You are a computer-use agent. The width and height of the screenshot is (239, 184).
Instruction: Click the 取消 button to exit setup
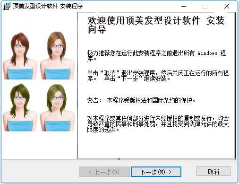213,172
